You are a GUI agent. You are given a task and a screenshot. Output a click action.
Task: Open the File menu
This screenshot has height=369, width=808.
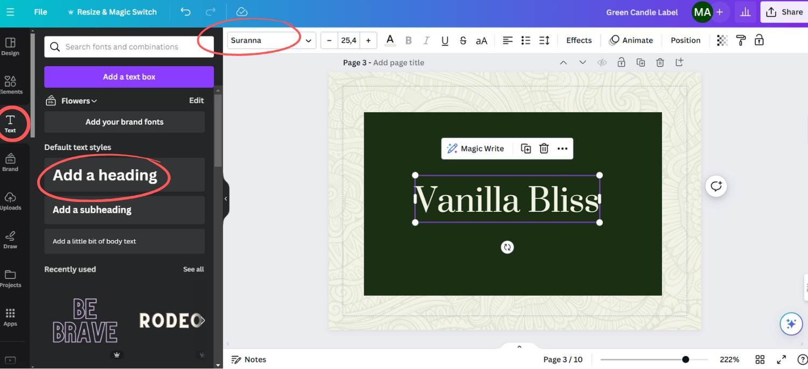(x=40, y=11)
